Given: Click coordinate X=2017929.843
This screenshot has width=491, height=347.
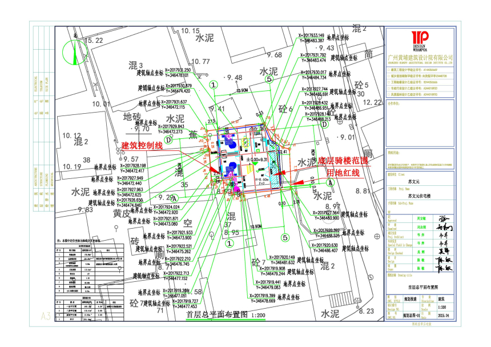Looking at the screenshot, I should 171,127.
